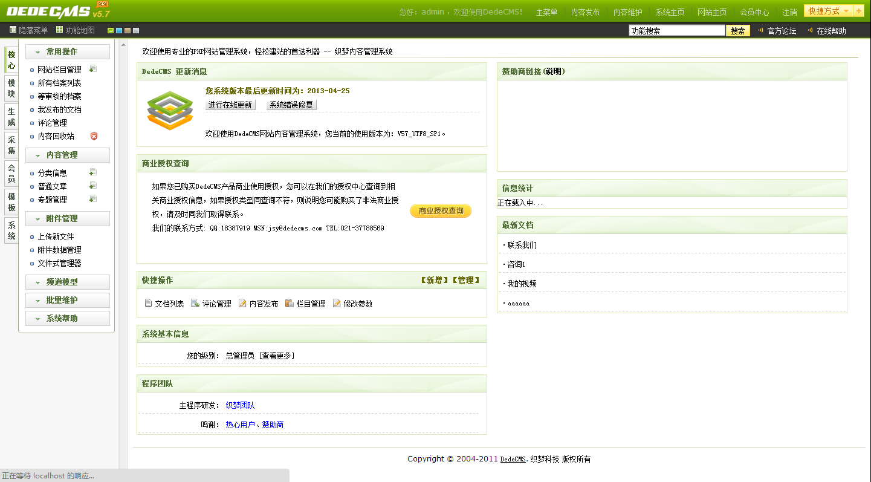Expand the 系统帮助 section
This screenshot has width=871, height=482.
click(68, 319)
